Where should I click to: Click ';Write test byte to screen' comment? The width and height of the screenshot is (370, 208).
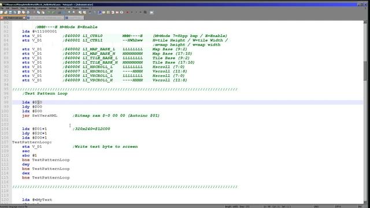click(105, 147)
